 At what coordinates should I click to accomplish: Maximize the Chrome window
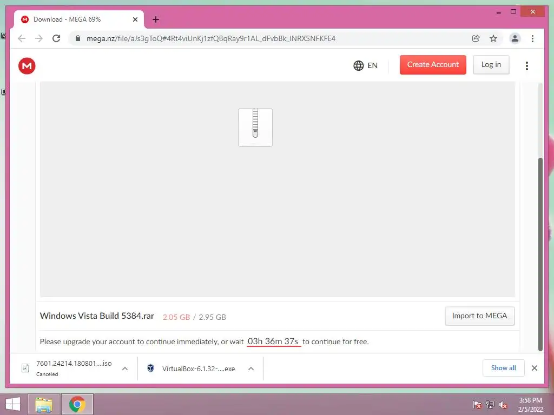pos(513,12)
